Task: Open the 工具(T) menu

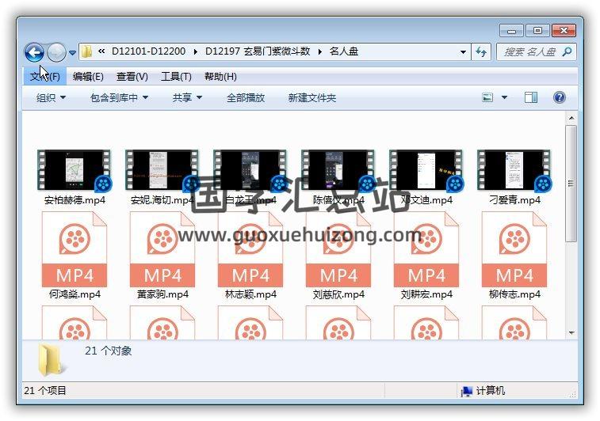Action: coord(176,77)
